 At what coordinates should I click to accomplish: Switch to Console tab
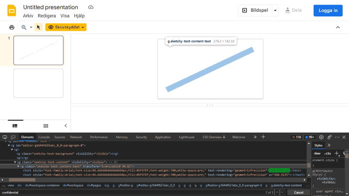click(x=44, y=137)
